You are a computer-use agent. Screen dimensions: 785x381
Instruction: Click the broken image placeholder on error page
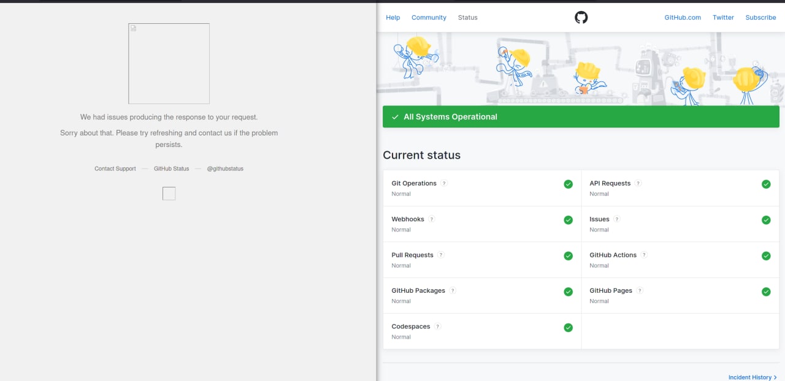click(169, 64)
